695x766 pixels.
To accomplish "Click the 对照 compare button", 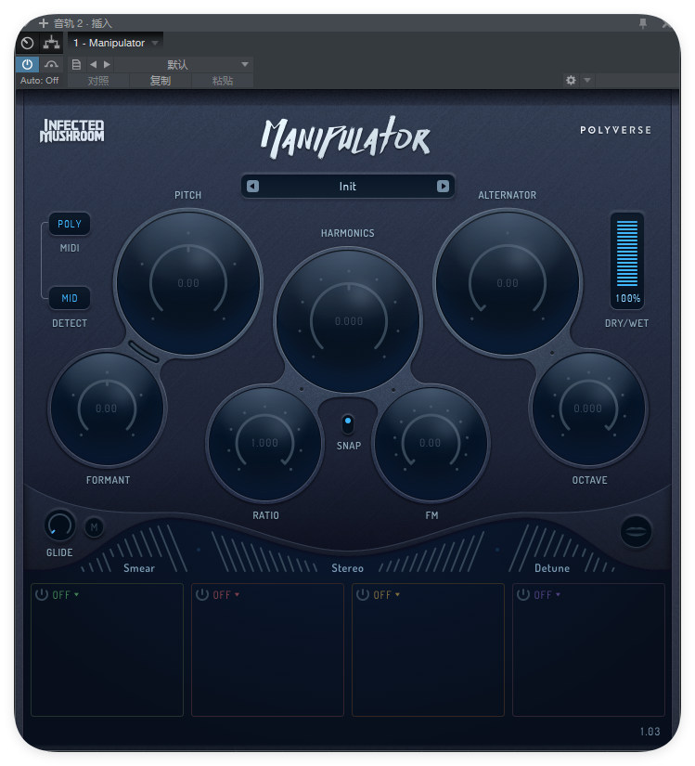I will pos(98,81).
